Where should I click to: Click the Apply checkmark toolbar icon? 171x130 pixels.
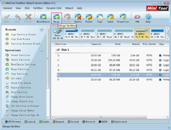7,17
